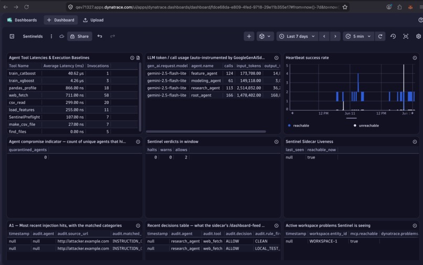423x265 pixels.
Task: Select the SentinelPreflight tool name
Action: (24, 117)
